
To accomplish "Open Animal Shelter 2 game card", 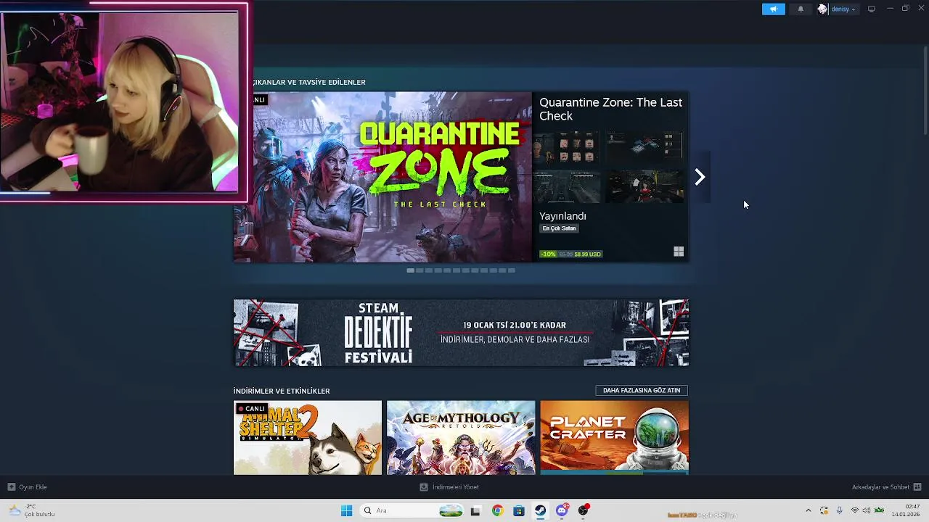I will [308, 438].
